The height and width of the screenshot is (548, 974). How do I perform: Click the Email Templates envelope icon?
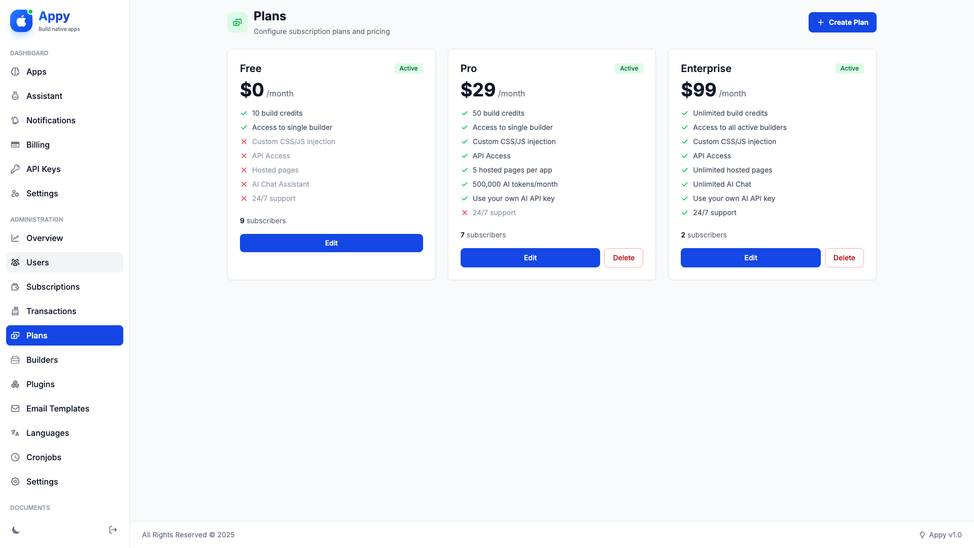point(15,408)
